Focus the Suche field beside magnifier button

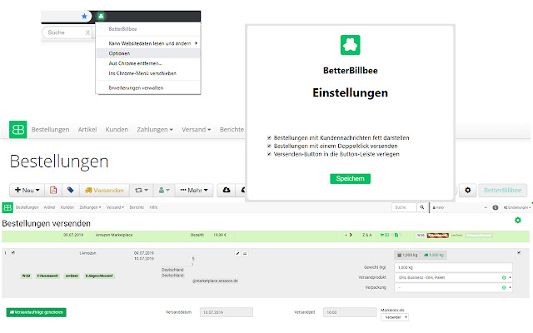(x=404, y=207)
